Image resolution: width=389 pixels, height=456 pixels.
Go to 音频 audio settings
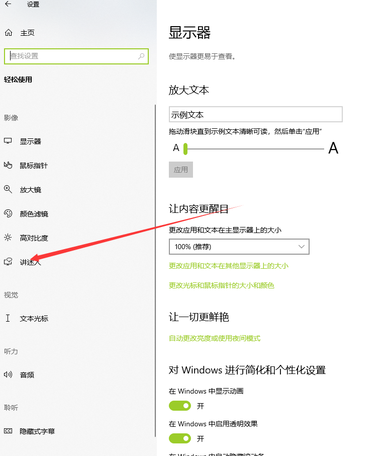pyautogui.click(x=27, y=375)
